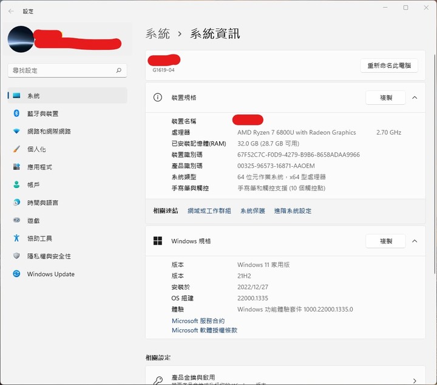
Task: Open 網路和網際網路 settings category
Action: tap(49, 132)
